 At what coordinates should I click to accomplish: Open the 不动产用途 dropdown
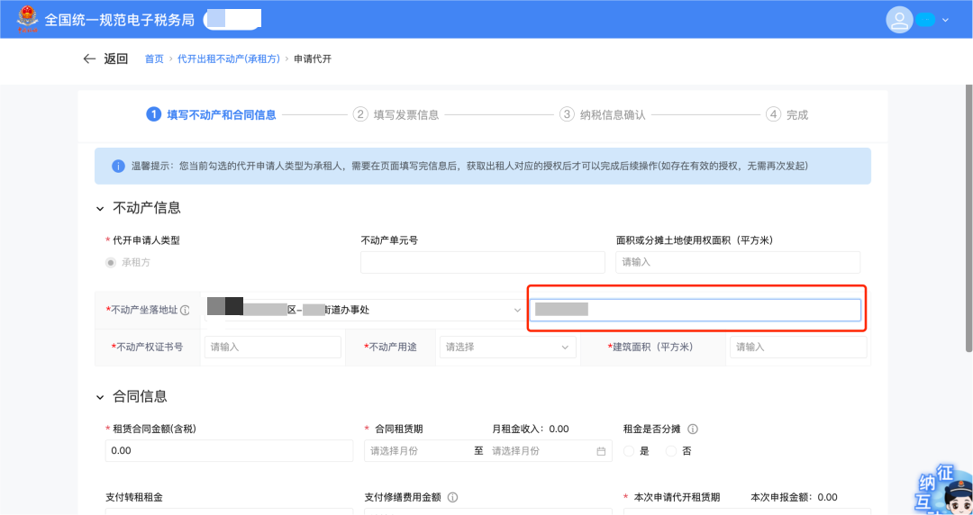(x=507, y=348)
